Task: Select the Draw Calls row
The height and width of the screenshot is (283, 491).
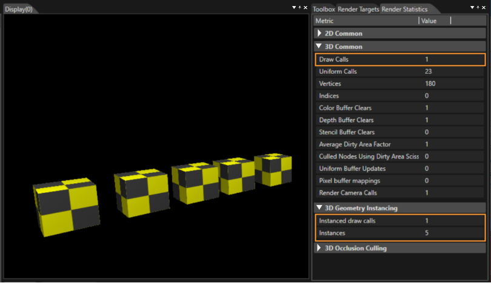Action: tap(400, 59)
